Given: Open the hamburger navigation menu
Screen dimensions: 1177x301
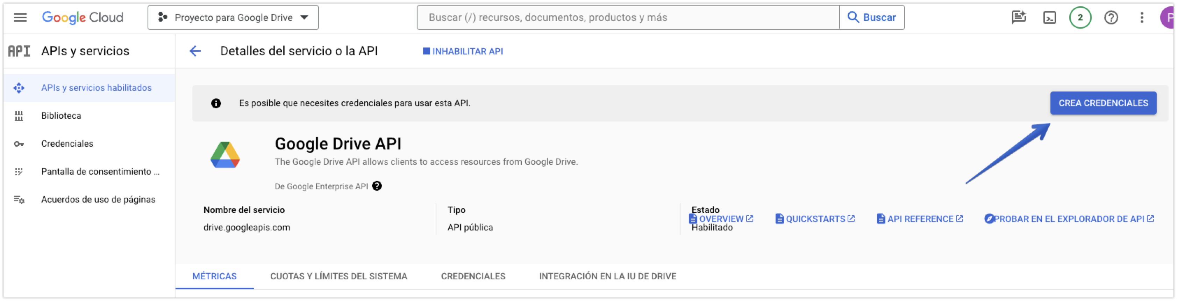Looking at the screenshot, I should (x=20, y=17).
